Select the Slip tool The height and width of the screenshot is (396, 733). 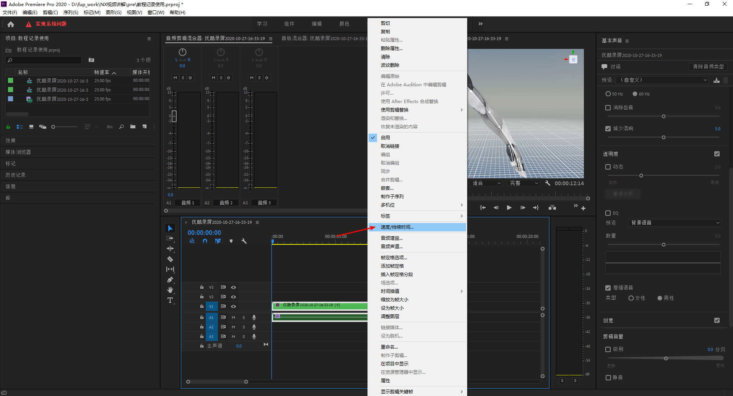click(170, 269)
